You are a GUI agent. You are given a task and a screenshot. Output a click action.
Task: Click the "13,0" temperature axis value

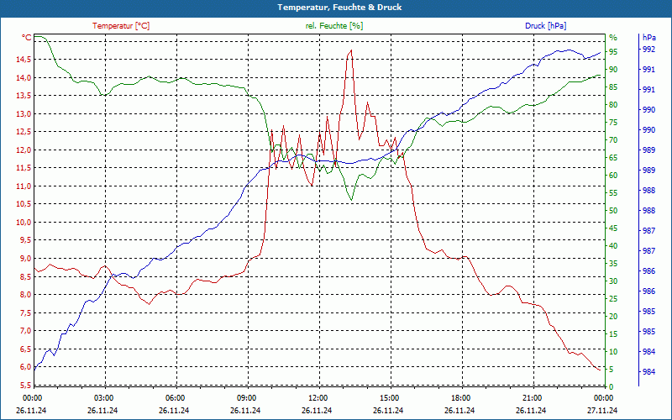24,114
